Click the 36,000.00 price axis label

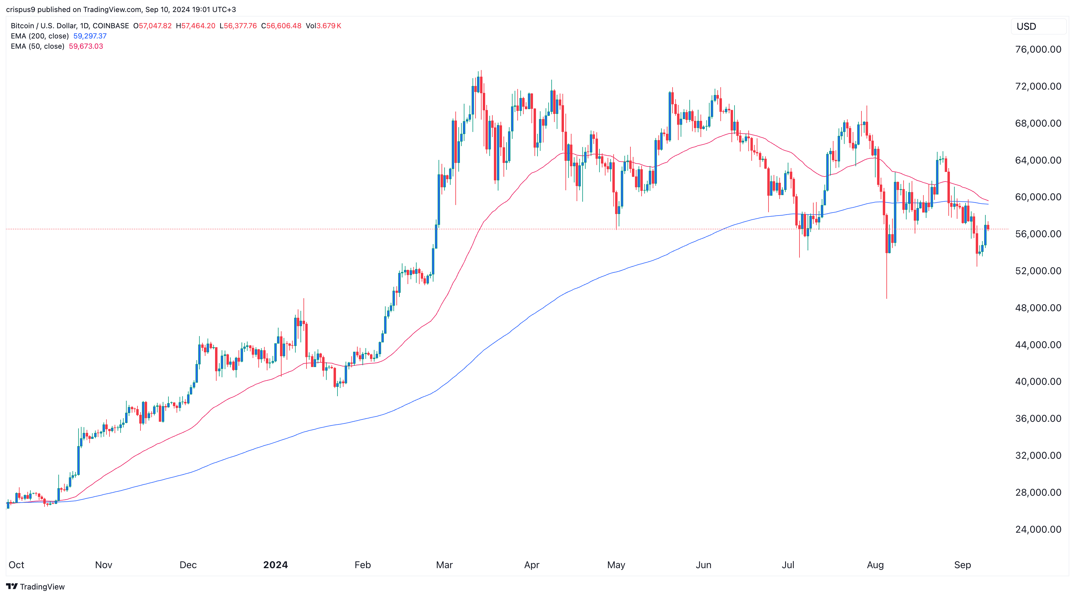point(1038,418)
